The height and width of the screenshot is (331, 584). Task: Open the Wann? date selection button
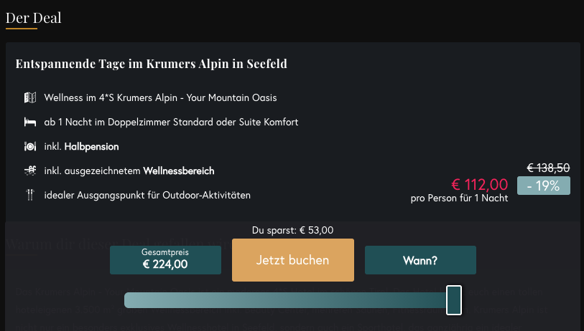[420, 260]
